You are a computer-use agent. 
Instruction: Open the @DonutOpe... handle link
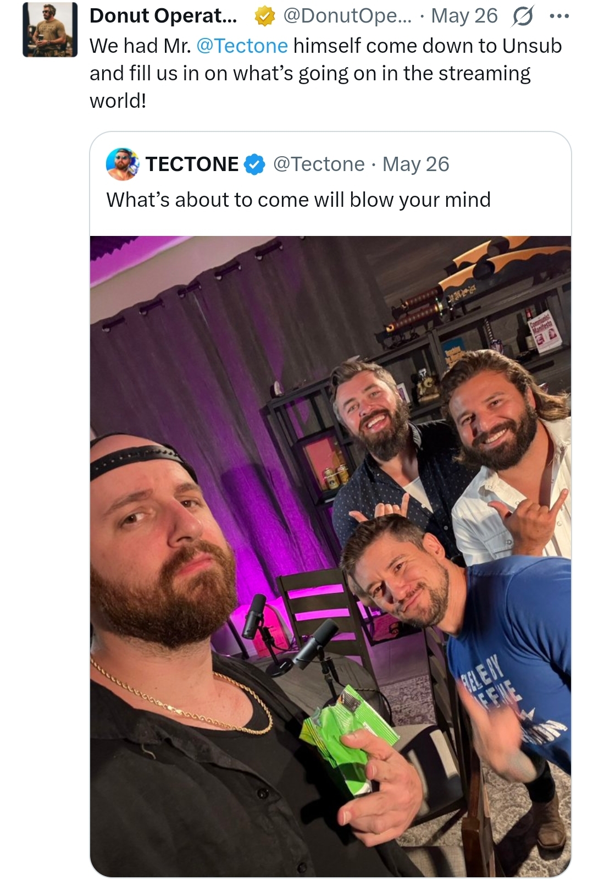click(x=347, y=16)
